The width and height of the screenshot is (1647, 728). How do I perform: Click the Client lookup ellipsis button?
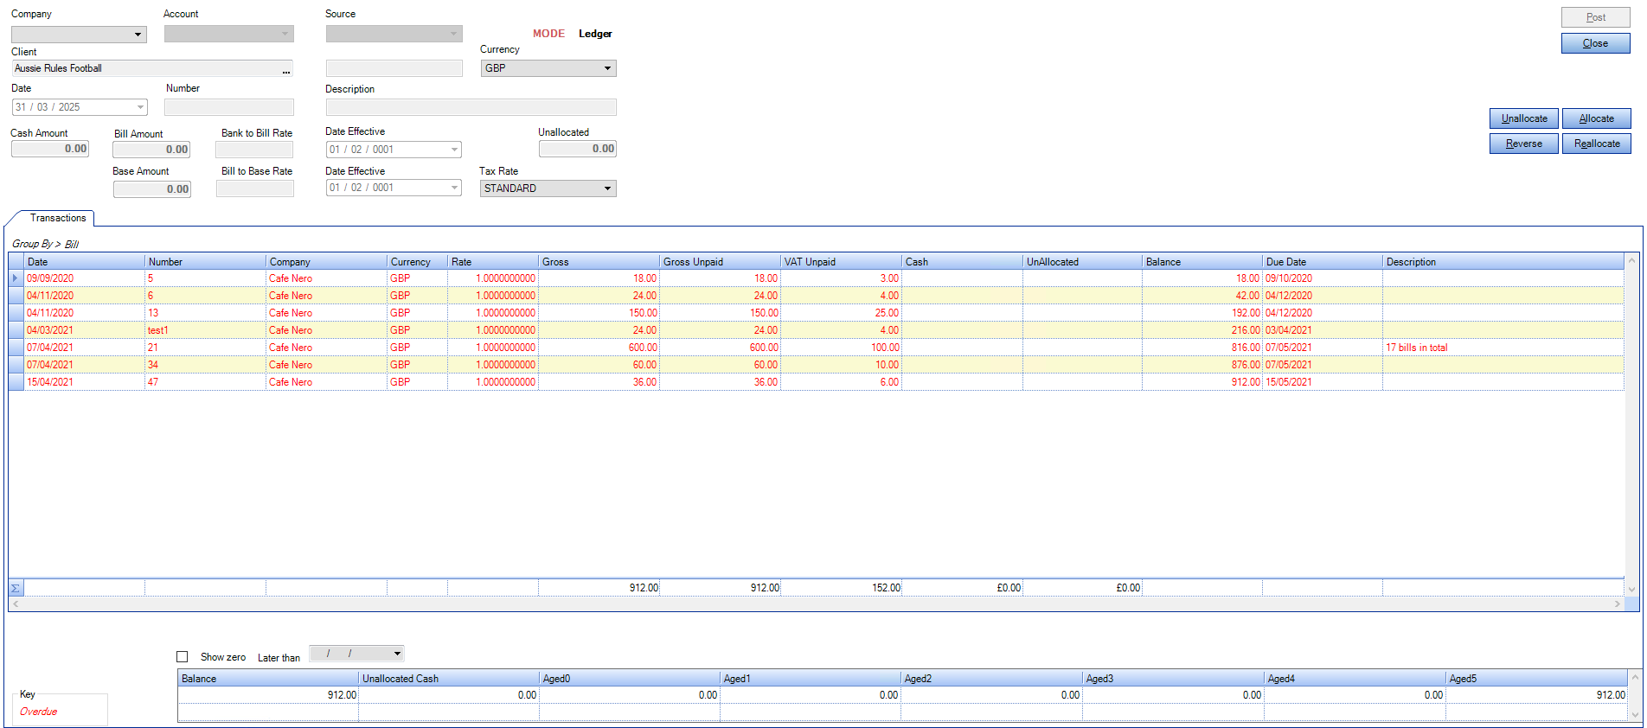[x=286, y=69]
